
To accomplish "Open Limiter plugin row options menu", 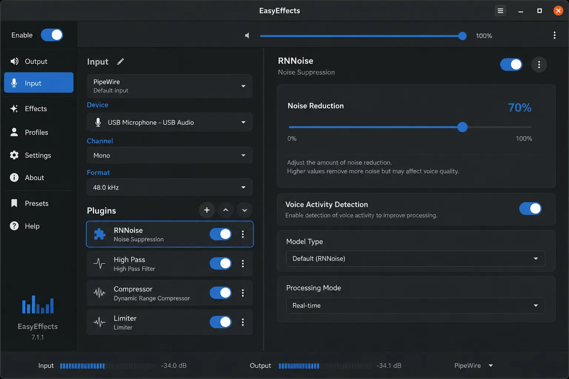I will point(243,322).
